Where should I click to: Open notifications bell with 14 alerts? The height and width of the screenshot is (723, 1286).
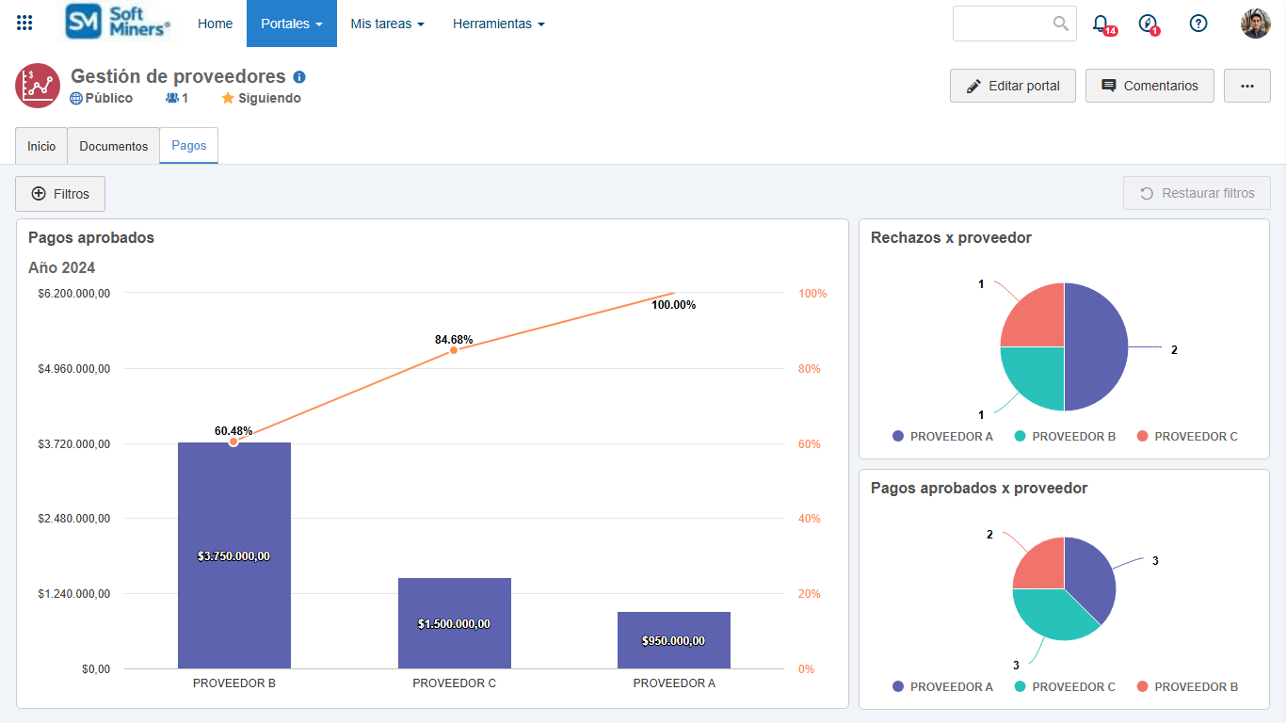pos(1101,24)
